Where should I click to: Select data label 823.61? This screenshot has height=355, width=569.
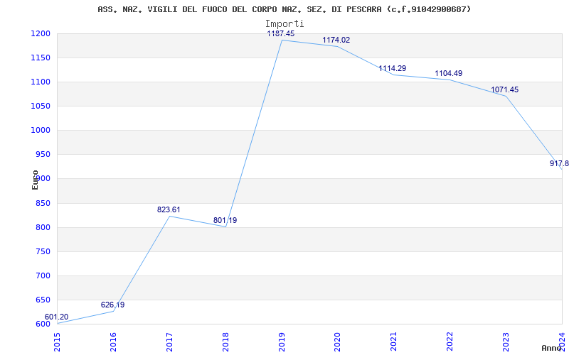pos(169,209)
